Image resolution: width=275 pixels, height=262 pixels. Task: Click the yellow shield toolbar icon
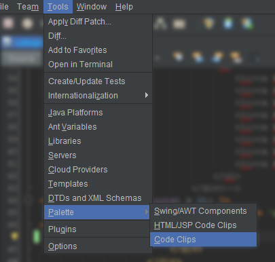[x=208, y=24]
